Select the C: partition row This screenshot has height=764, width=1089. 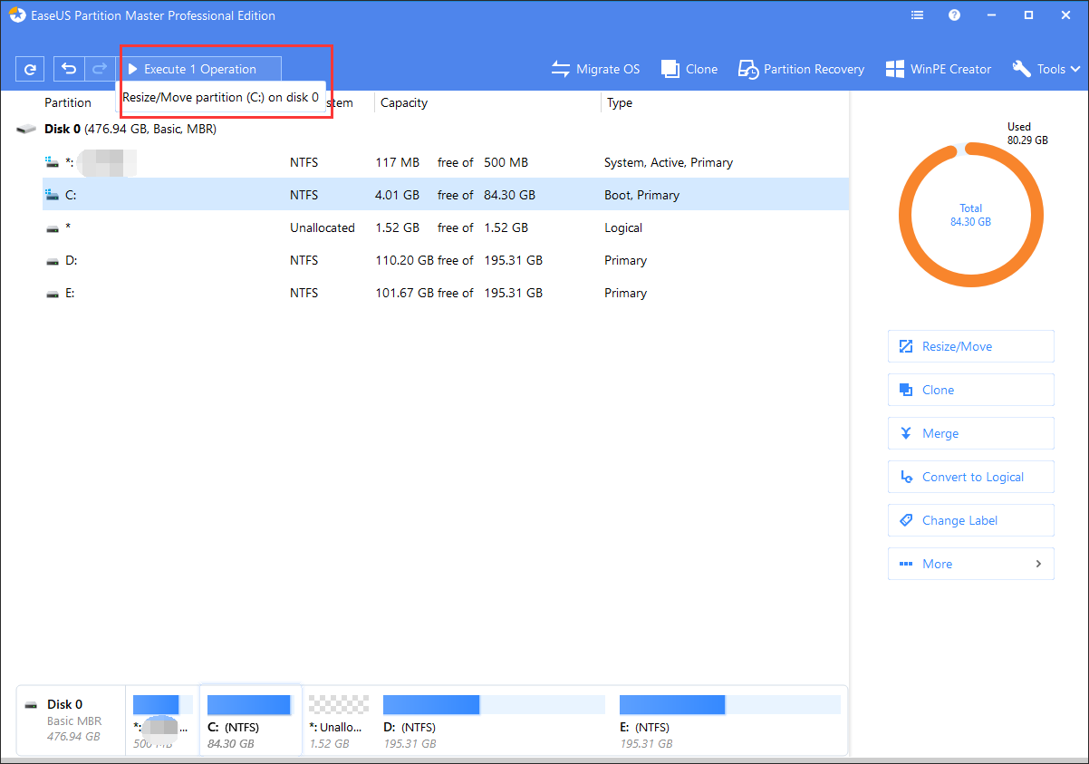(x=446, y=195)
